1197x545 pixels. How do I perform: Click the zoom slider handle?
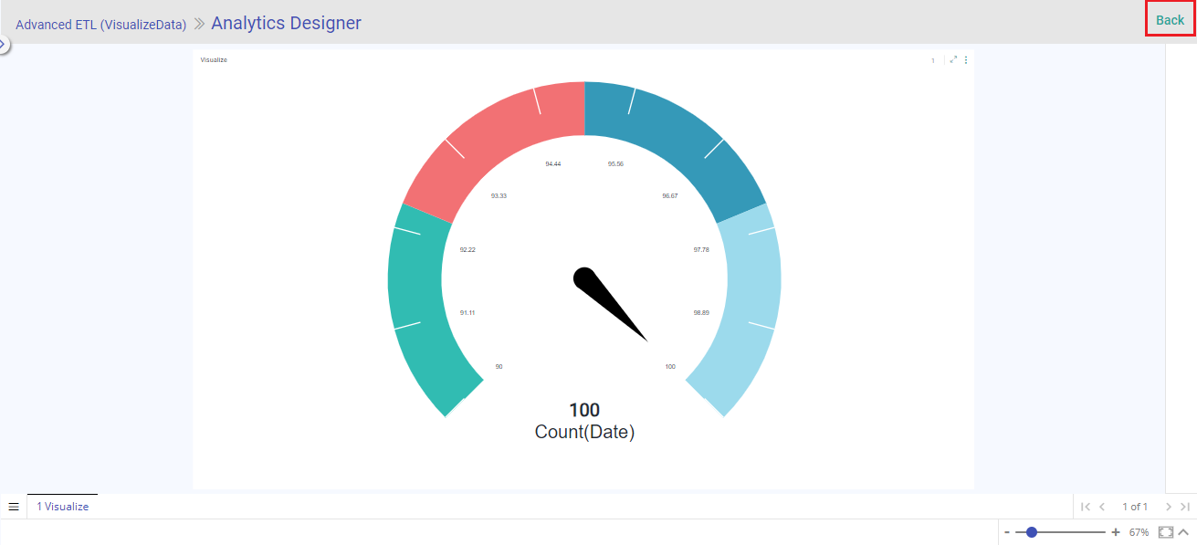click(1032, 532)
